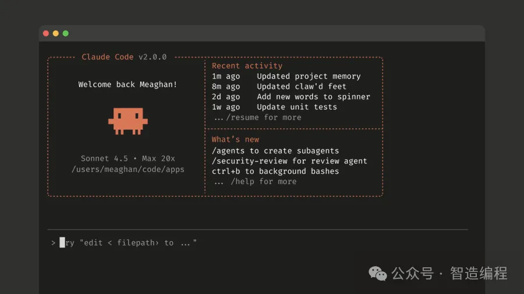Click "Welcome back Meaghan!" greeting
The width and height of the screenshot is (524, 294).
point(128,85)
